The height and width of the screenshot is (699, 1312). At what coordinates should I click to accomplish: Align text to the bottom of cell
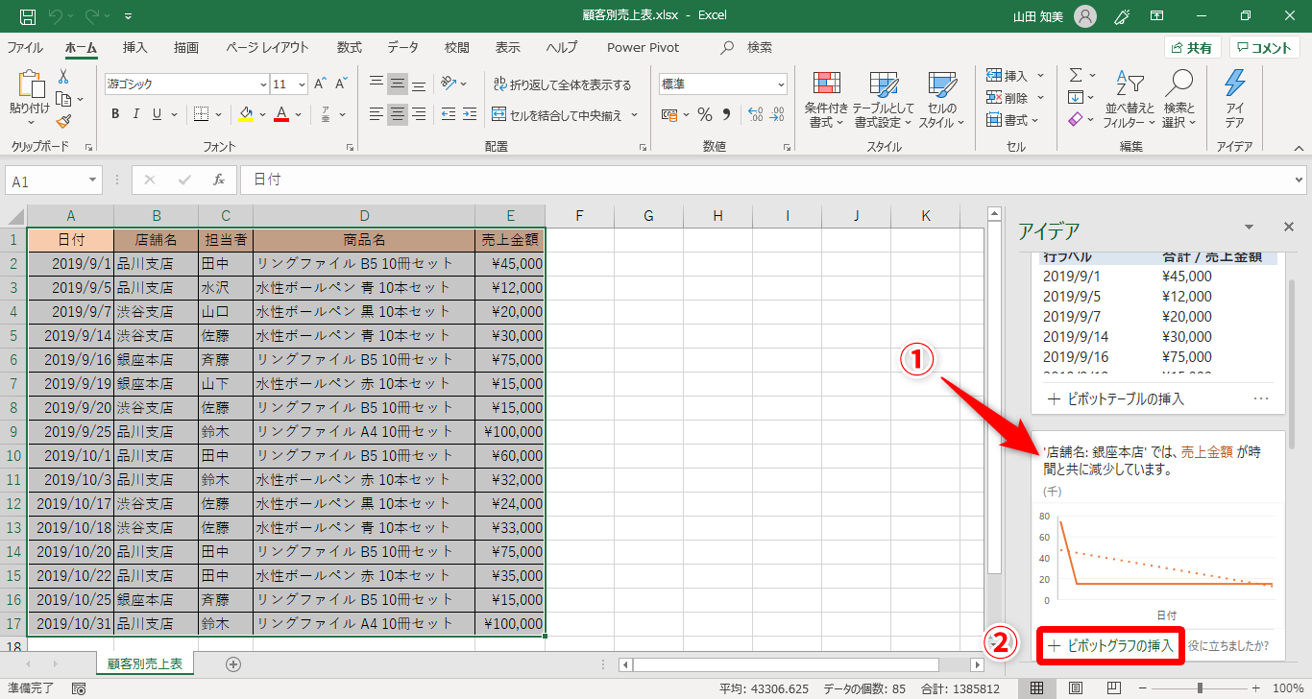point(419,84)
